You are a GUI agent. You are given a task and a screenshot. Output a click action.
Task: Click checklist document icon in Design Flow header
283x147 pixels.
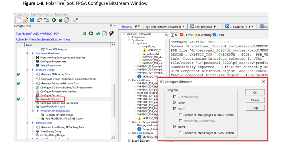tap(105, 33)
